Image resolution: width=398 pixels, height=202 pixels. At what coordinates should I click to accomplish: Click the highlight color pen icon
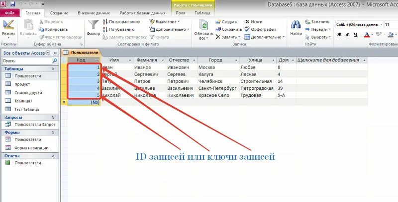point(379,34)
